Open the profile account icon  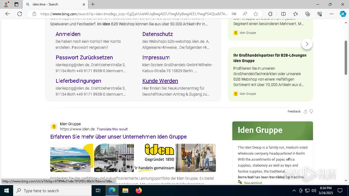[6, 4]
